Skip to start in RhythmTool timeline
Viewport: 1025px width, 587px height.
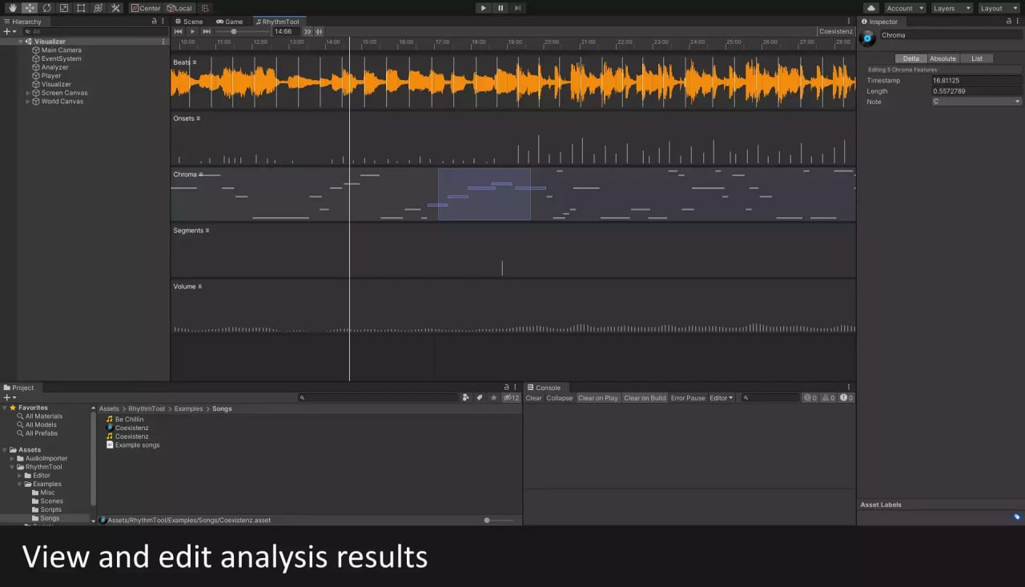pos(179,31)
